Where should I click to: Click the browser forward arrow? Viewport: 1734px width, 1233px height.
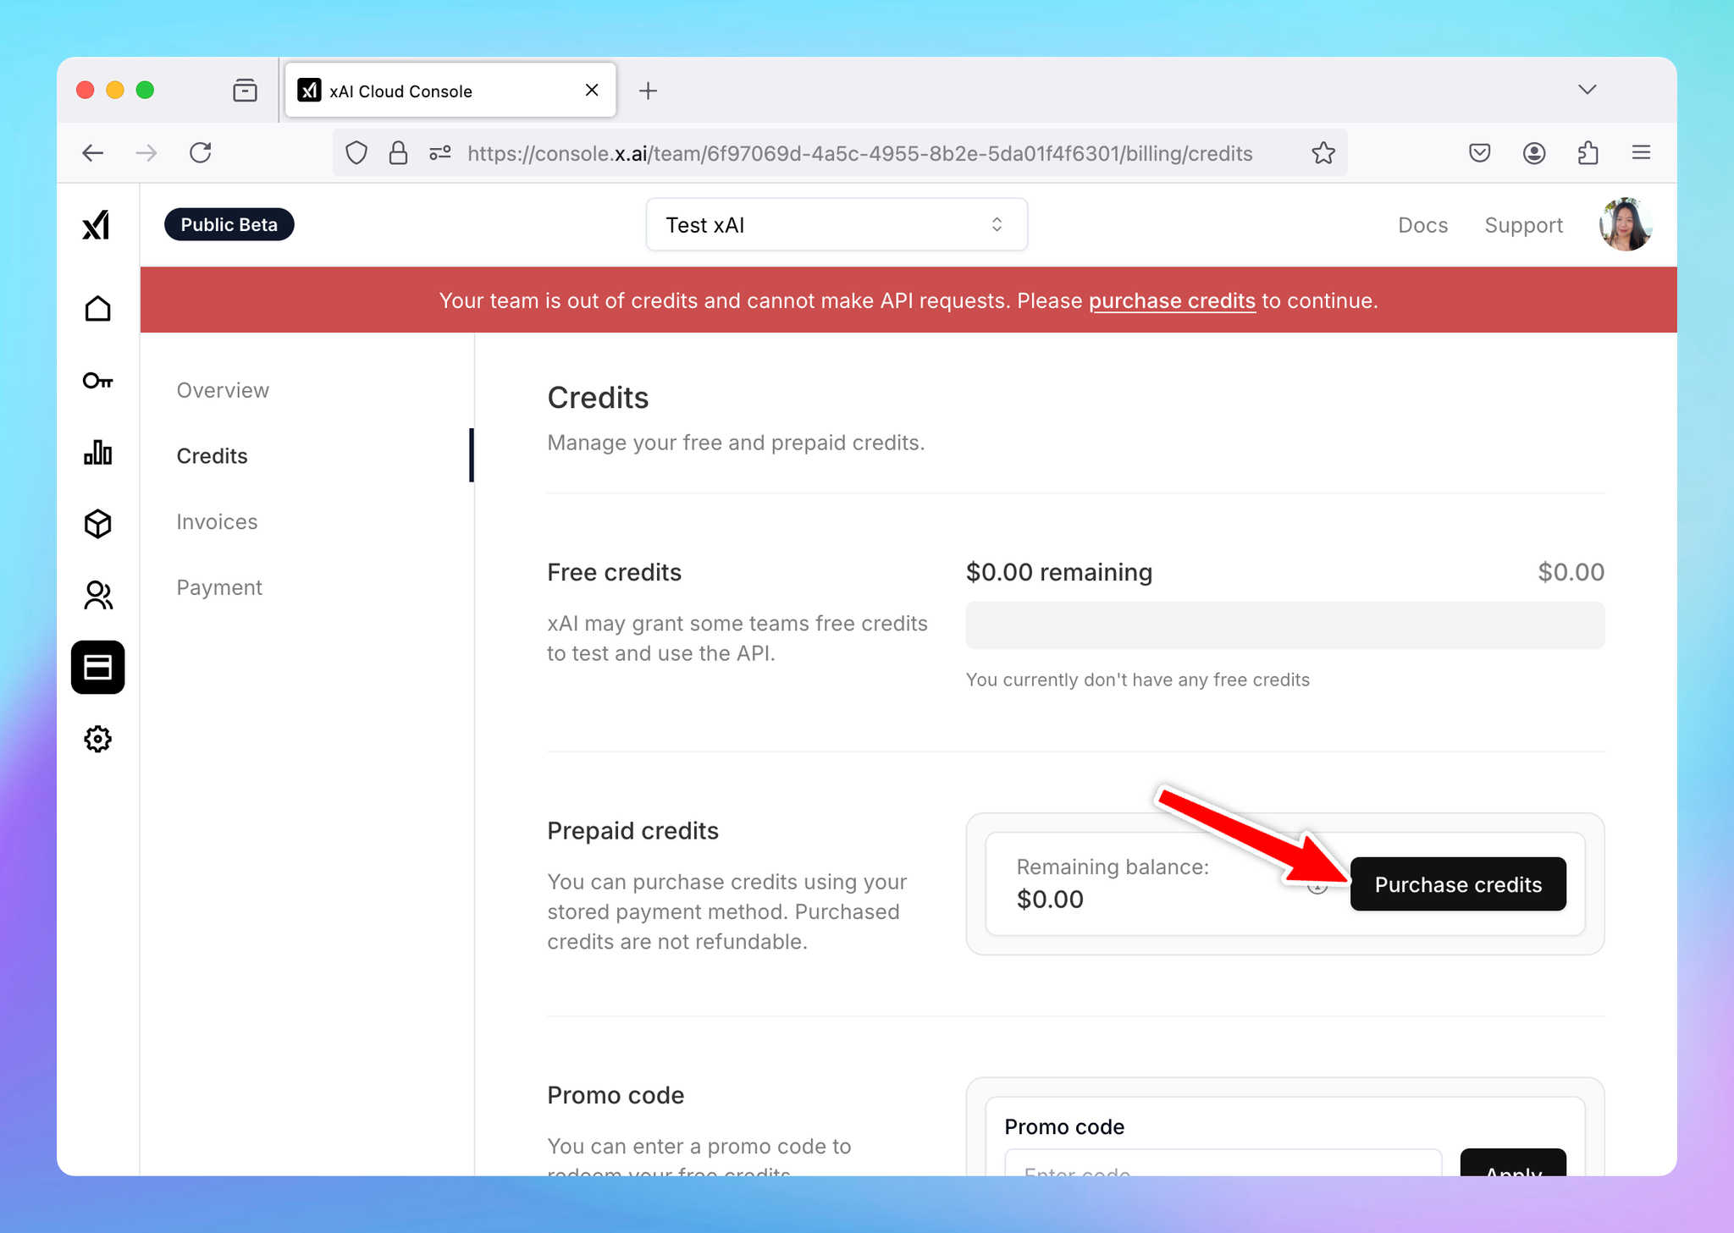[146, 153]
